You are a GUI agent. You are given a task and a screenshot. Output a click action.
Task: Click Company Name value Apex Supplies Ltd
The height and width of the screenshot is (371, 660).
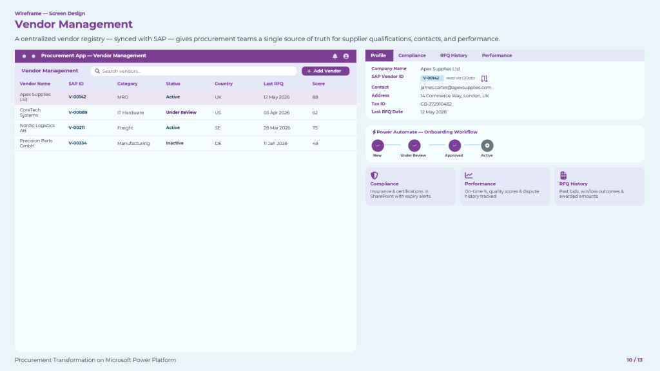click(x=440, y=69)
